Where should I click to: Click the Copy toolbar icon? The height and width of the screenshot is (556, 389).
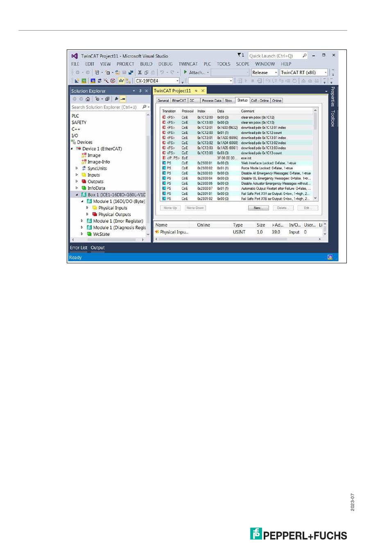point(146,72)
